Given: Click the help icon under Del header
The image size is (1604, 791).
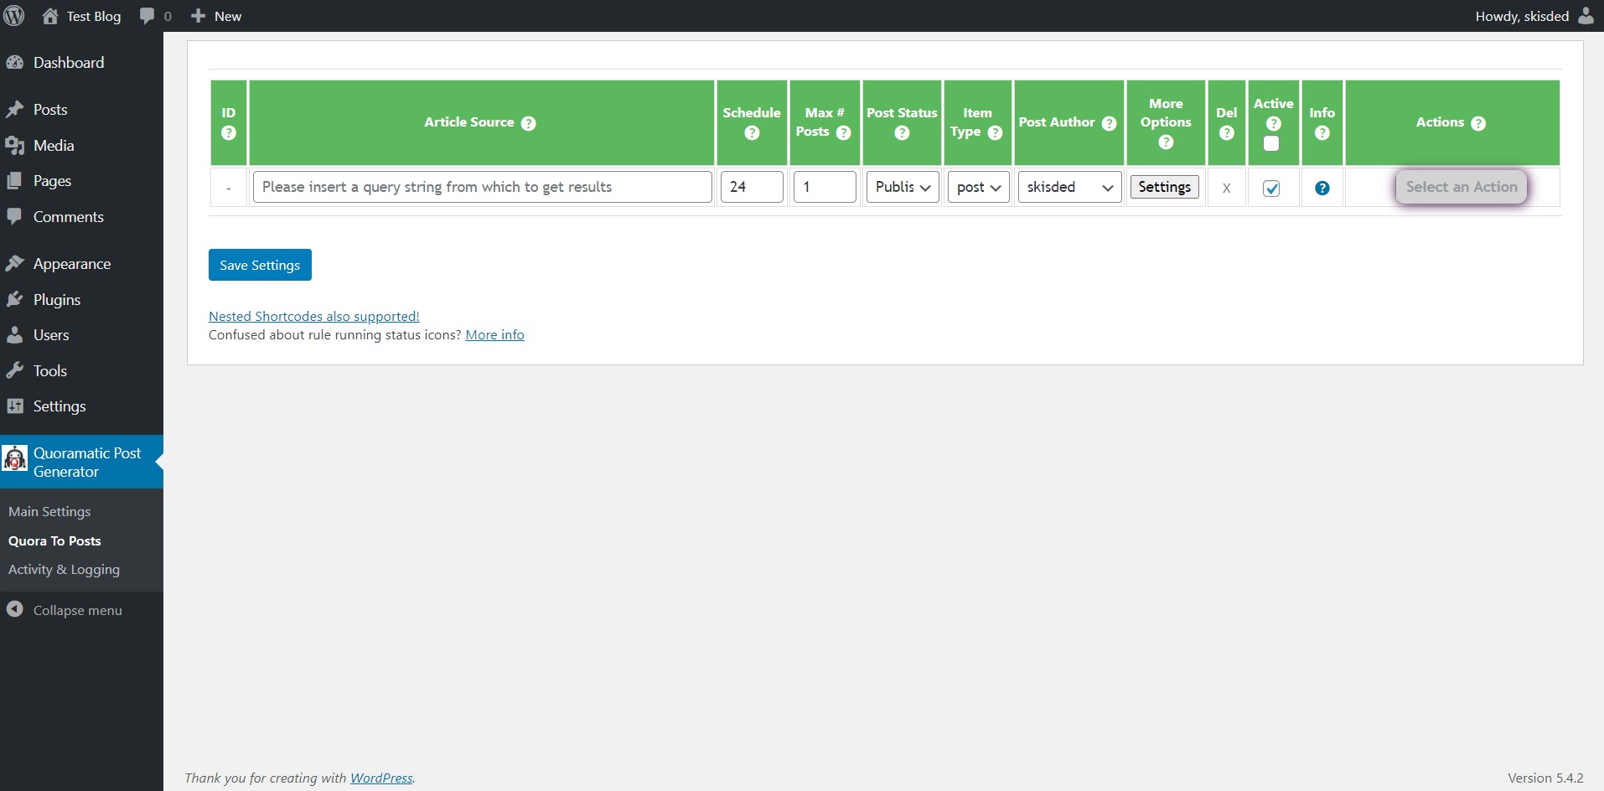Looking at the screenshot, I should (x=1227, y=133).
